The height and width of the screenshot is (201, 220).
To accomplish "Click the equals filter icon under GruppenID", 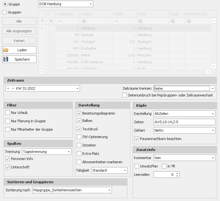I will (59, 21).
